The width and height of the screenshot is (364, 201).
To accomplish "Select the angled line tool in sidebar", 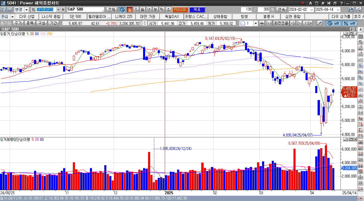I will click(361, 95).
